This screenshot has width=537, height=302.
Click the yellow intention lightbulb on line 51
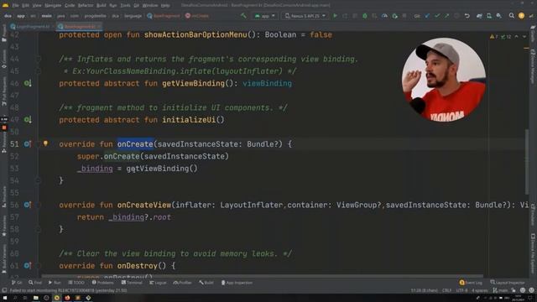point(45,143)
